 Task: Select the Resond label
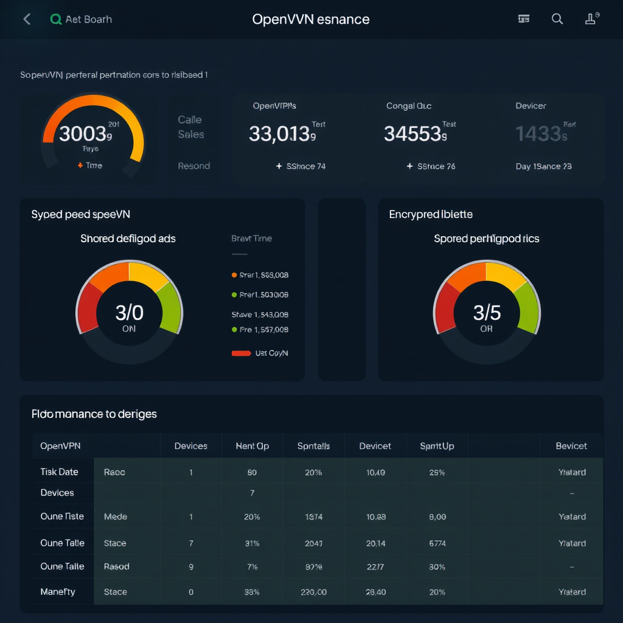pyautogui.click(x=193, y=165)
